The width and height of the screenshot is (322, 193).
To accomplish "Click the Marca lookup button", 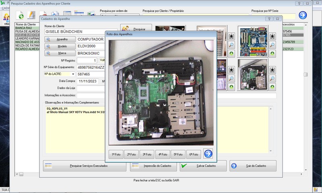I will point(60,53).
